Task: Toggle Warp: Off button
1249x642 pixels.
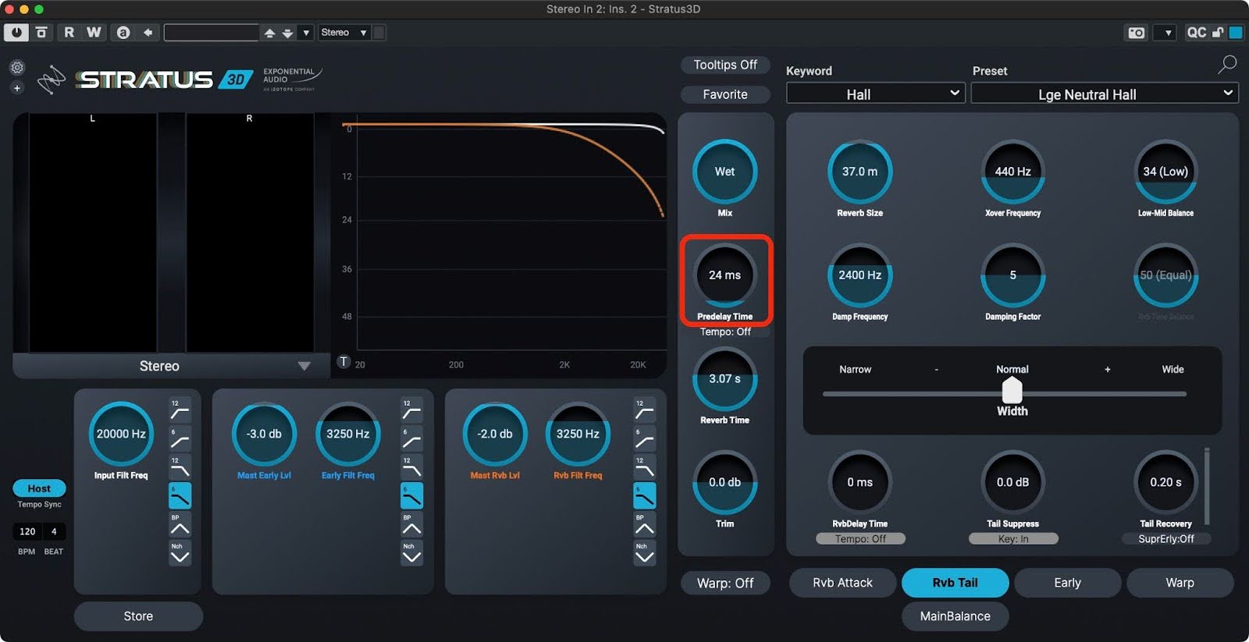Action: coord(725,583)
